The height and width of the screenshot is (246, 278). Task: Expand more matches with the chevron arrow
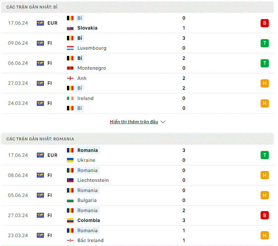click(163, 122)
